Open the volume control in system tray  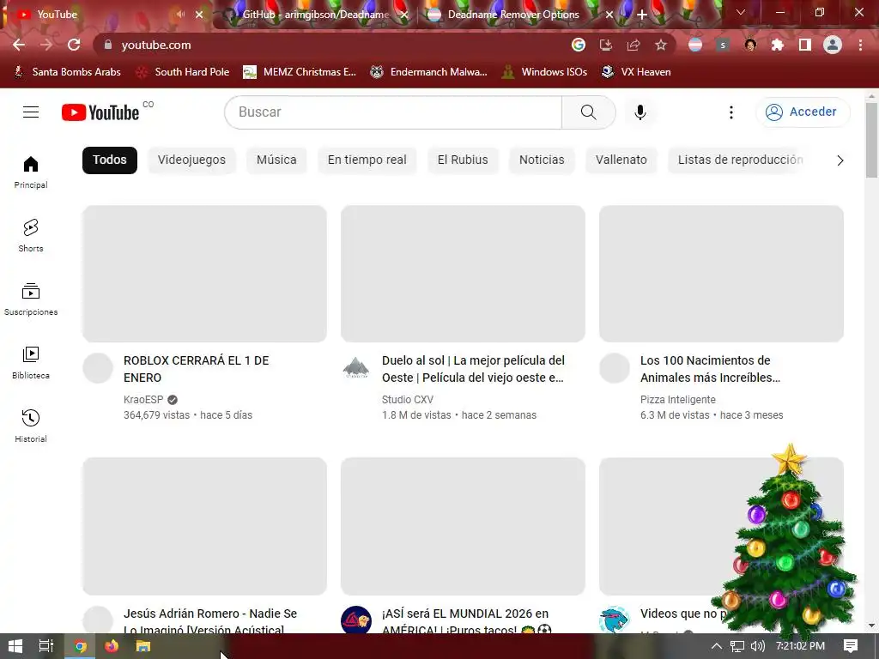click(x=757, y=646)
